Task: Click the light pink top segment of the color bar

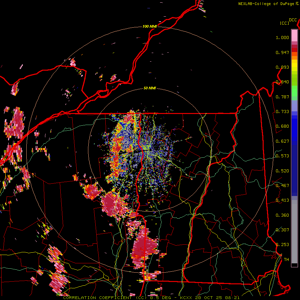Action: click(294, 35)
